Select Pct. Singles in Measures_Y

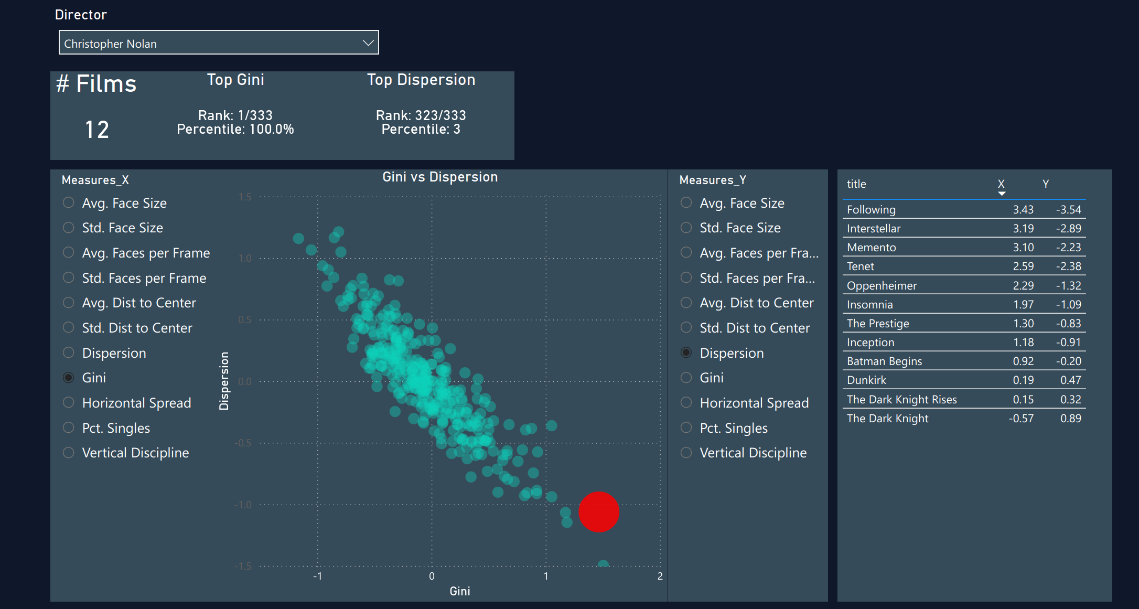(686, 428)
